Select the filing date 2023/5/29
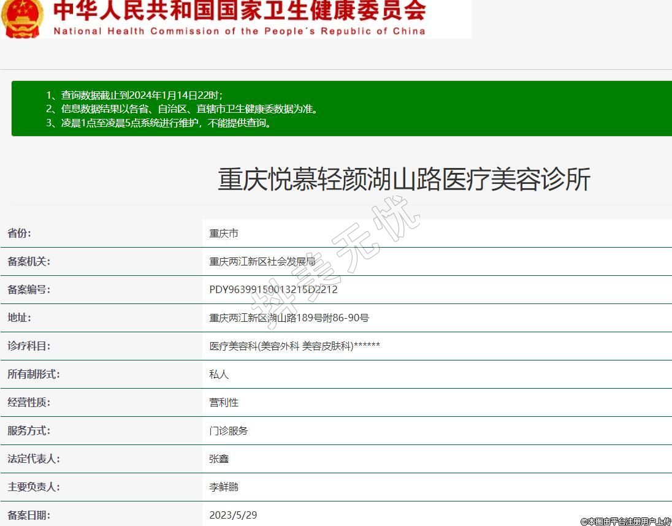 click(233, 515)
